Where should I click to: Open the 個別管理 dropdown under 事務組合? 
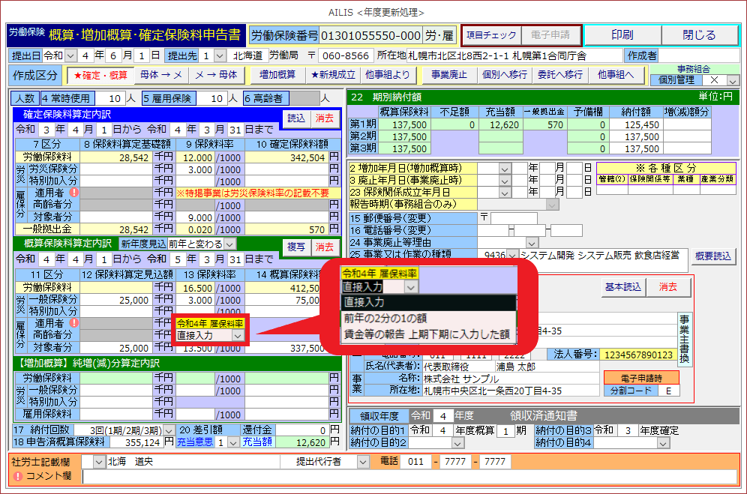733,80
